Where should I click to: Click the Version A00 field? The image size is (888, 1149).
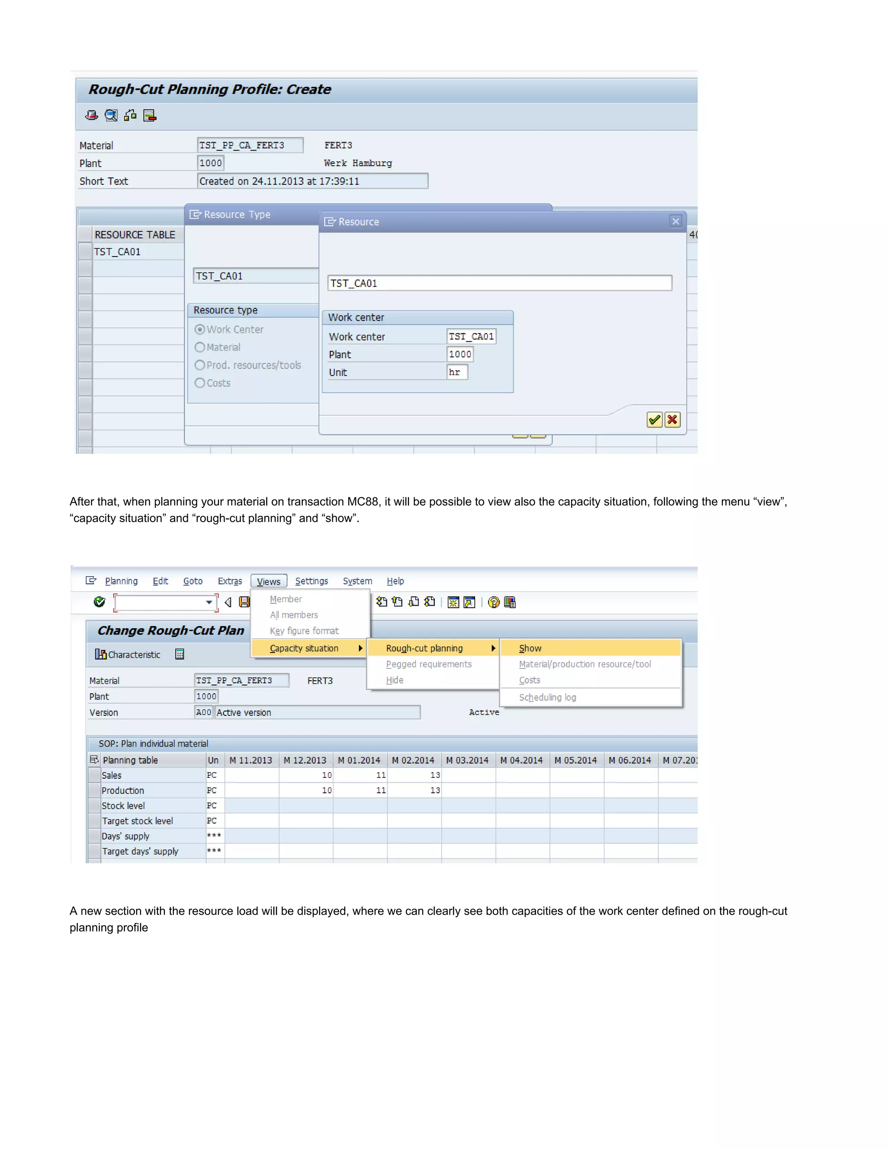204,712
